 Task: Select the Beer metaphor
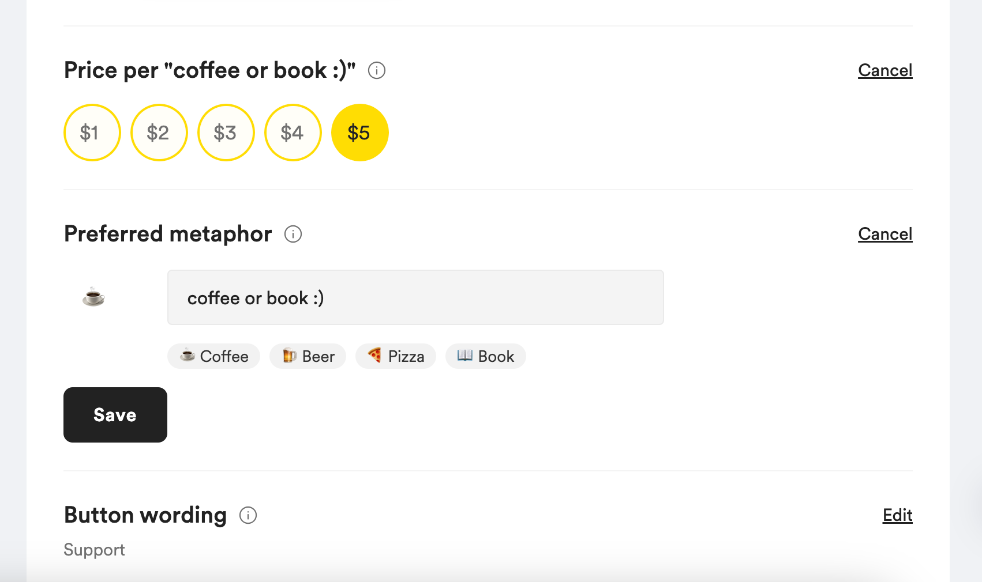click(x=308, y=356)
